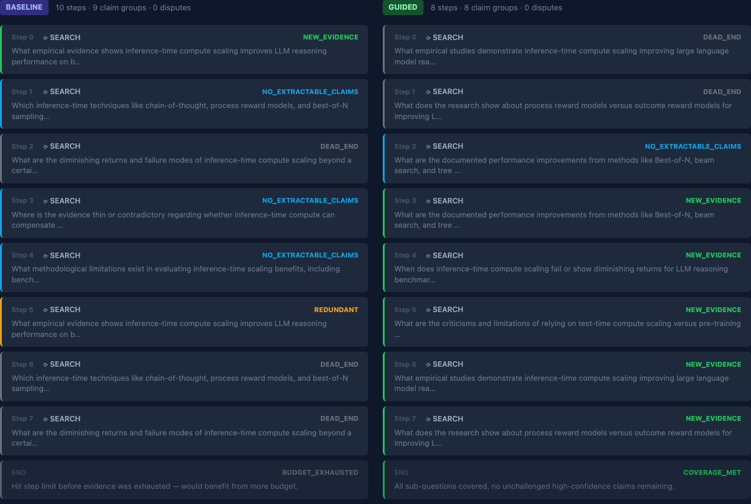Click NO_EXTRACTABLE_CLAIMS status on Baseline Step 3

pyautogui.click(x=310, y=200)
